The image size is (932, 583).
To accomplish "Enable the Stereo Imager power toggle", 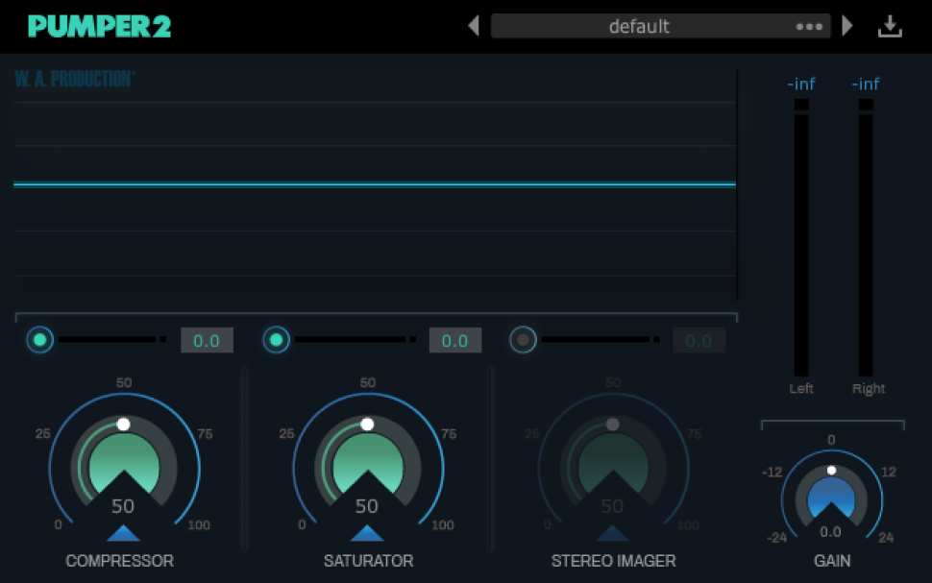I will 523,340.
